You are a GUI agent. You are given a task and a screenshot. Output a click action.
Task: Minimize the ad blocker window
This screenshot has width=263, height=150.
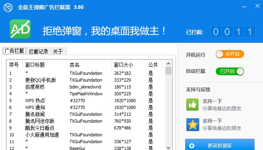pos(244,7)
